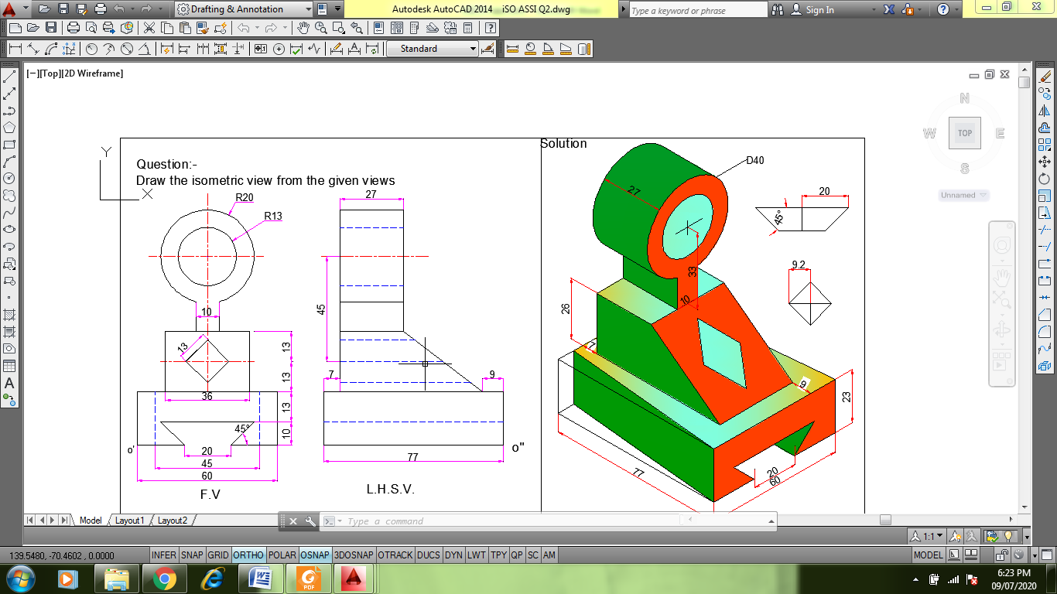This screenshot has width=1057, height=594.
Task: Open the Drafting & Annotation workspace dropdown
Action: pyautogui.click(x=309, y=9)
